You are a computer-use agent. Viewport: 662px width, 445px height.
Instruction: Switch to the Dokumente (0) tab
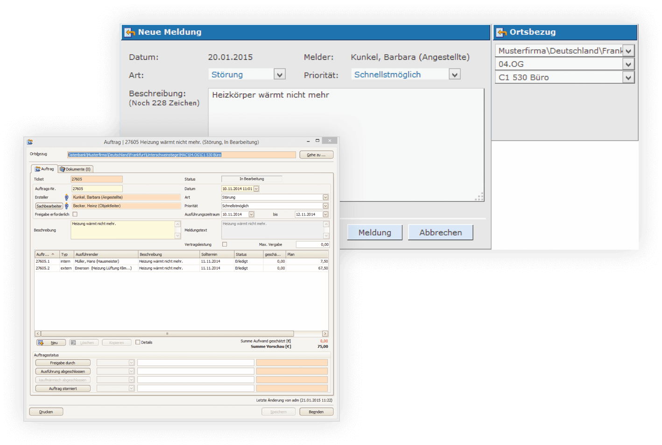[75, 169]
